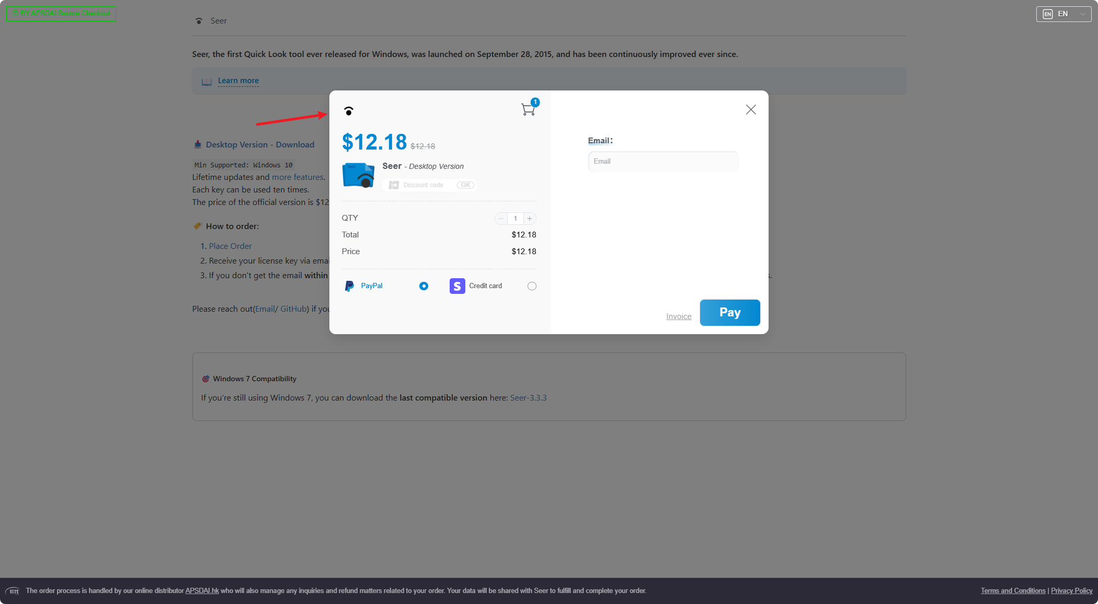This screenshot has height=604, width=1098.
Task: Open the Privacy Policy link
Action: [x=1071, y=591]
